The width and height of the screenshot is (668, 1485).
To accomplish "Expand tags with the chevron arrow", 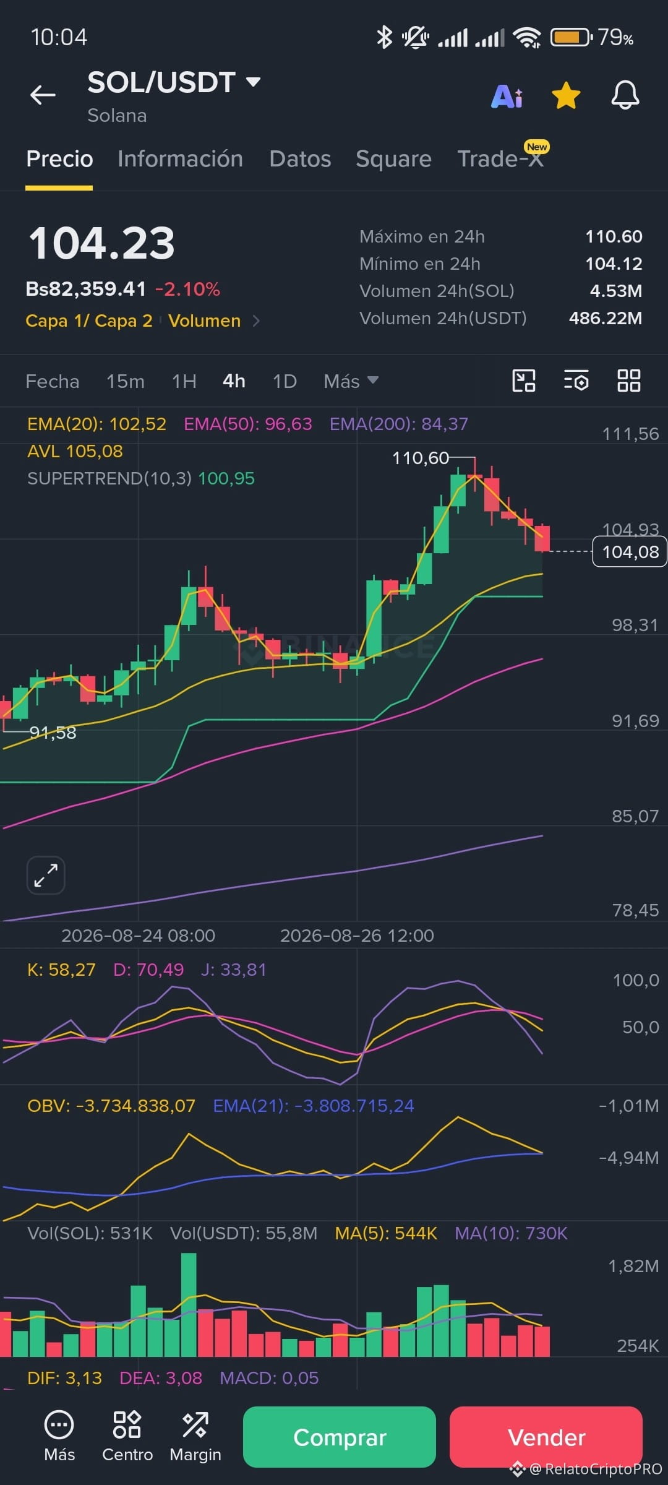I will pyautogui.click(x=256, y=321).
